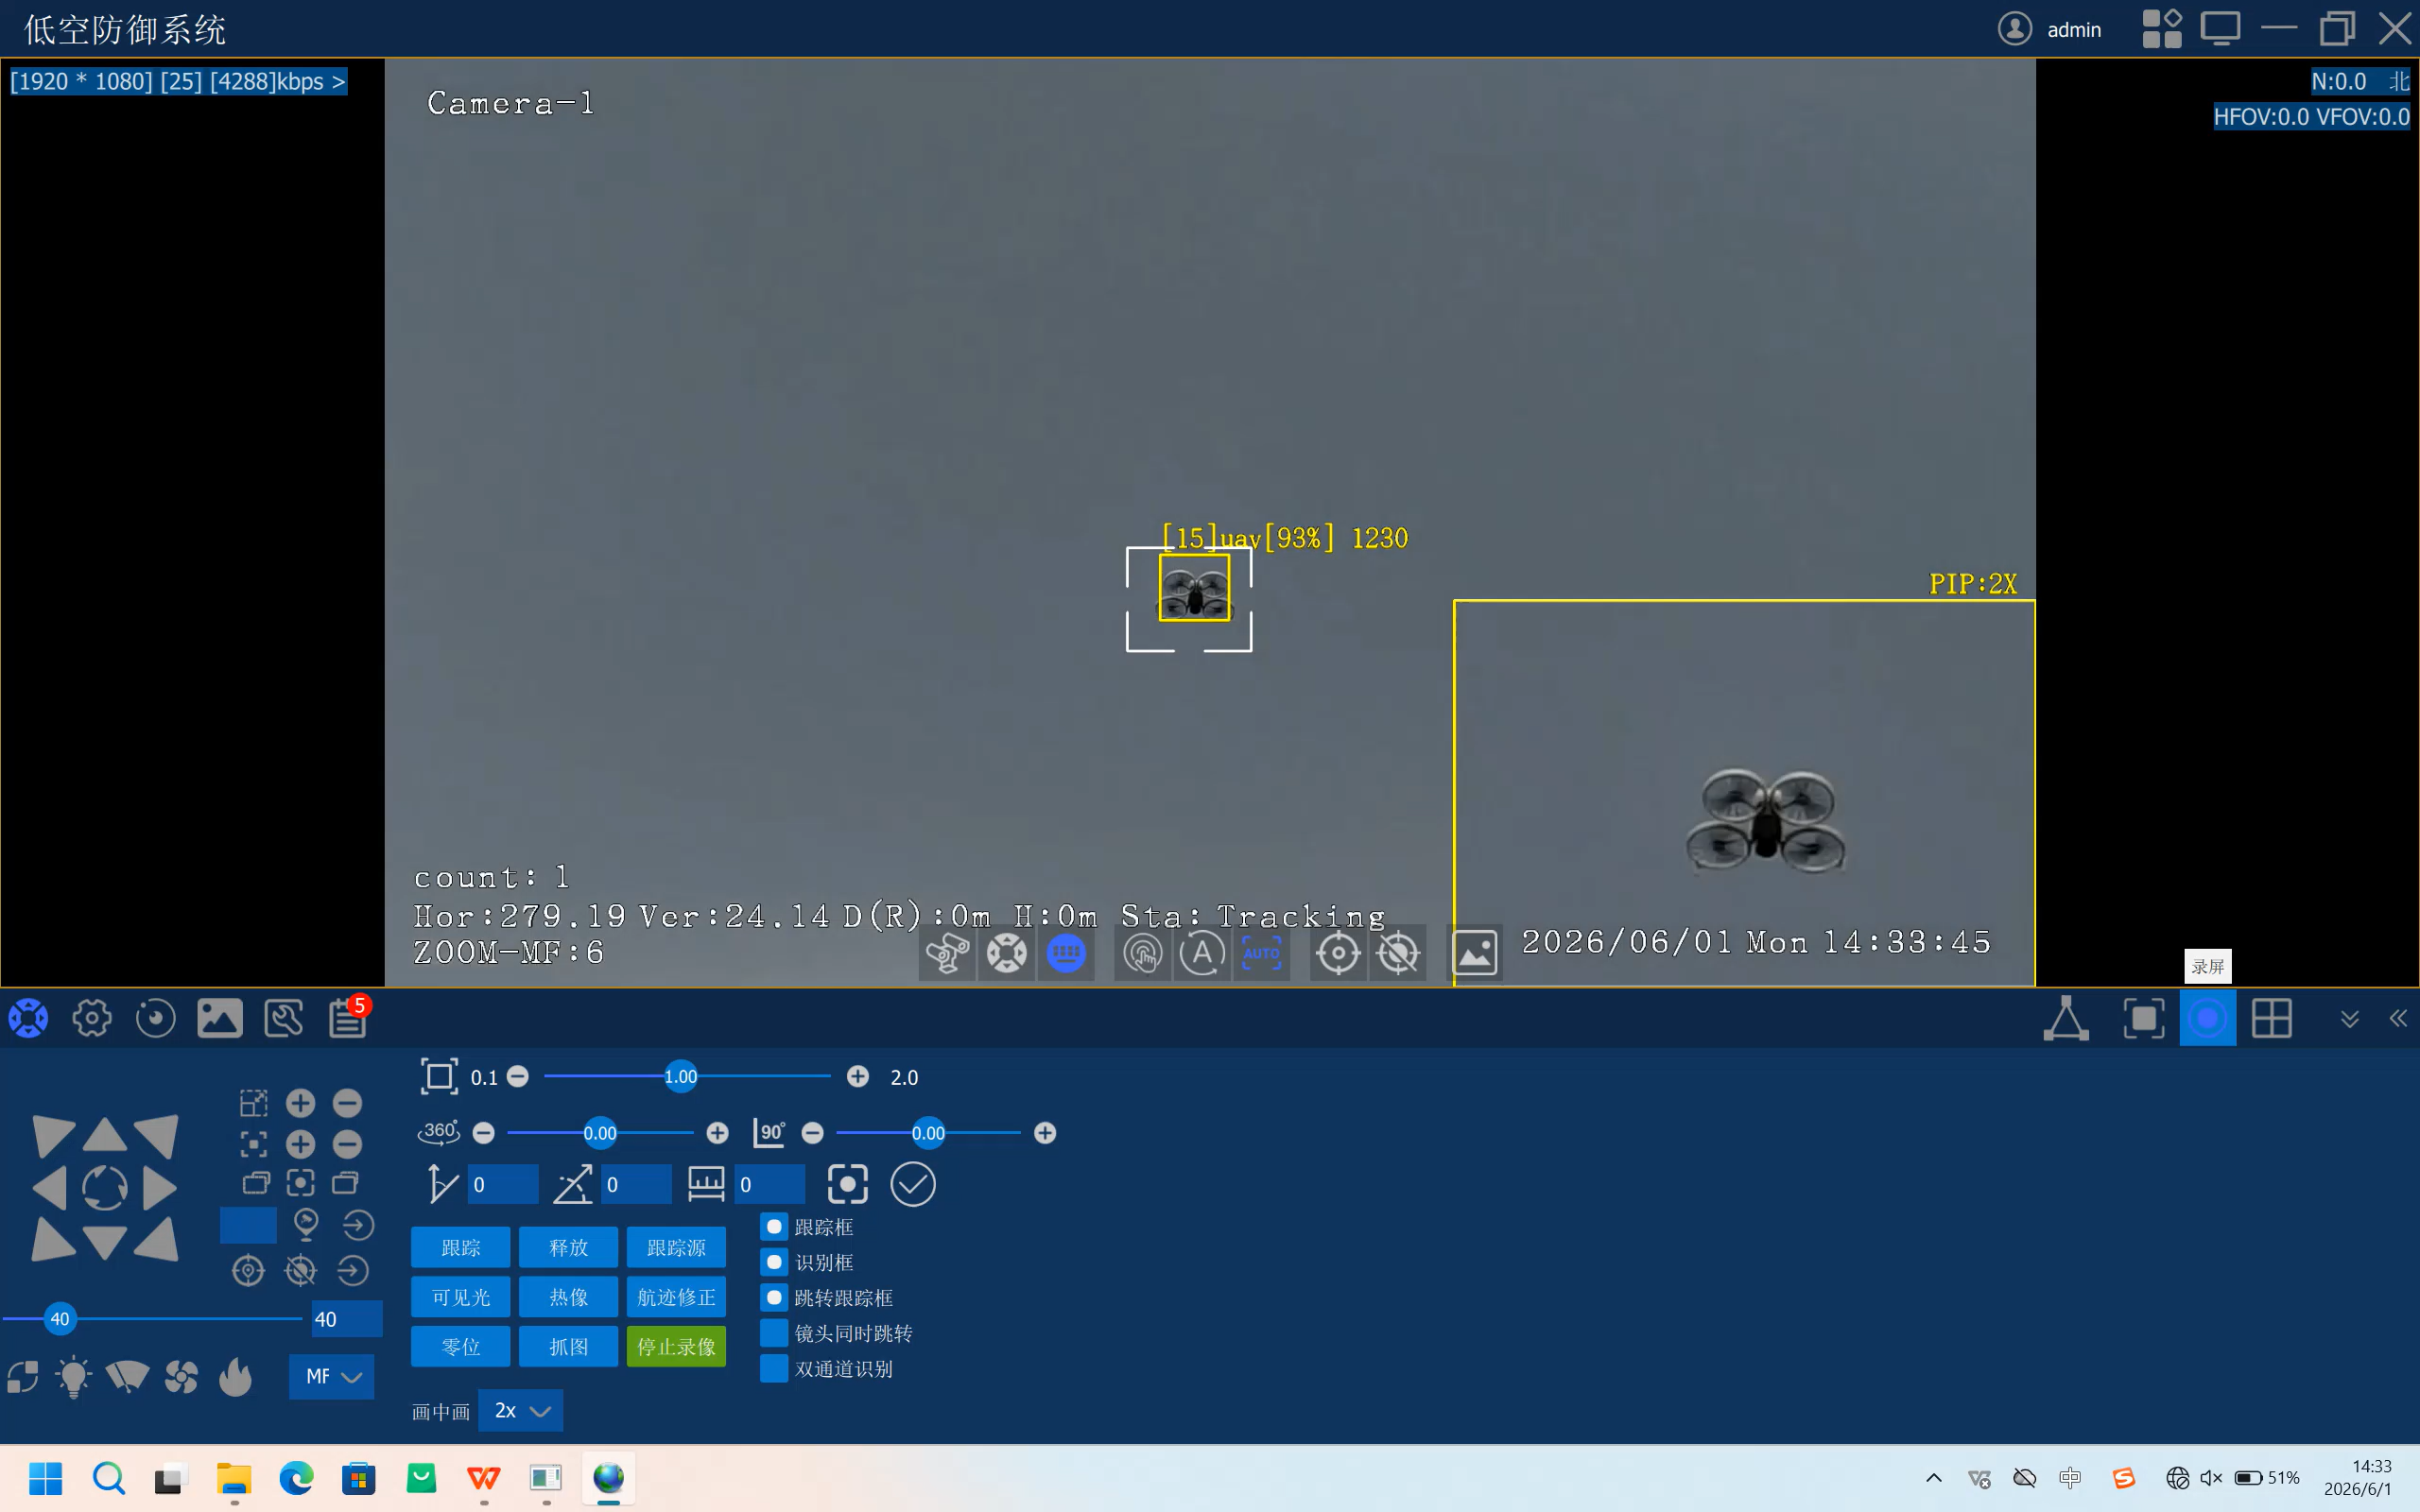Click the tilt-up arrow on the PTZ pad
The width and height of the screenshot is (2420, 1512).
click(x=104, y=1135)
